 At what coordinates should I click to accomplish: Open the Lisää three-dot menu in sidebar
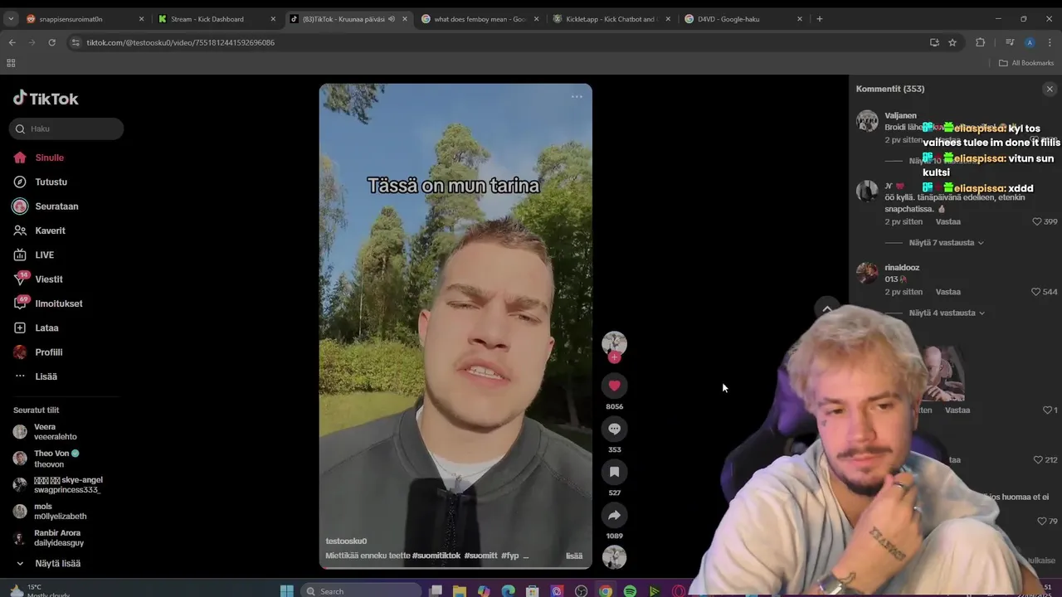pyautogui.click(x=46, y=376)
